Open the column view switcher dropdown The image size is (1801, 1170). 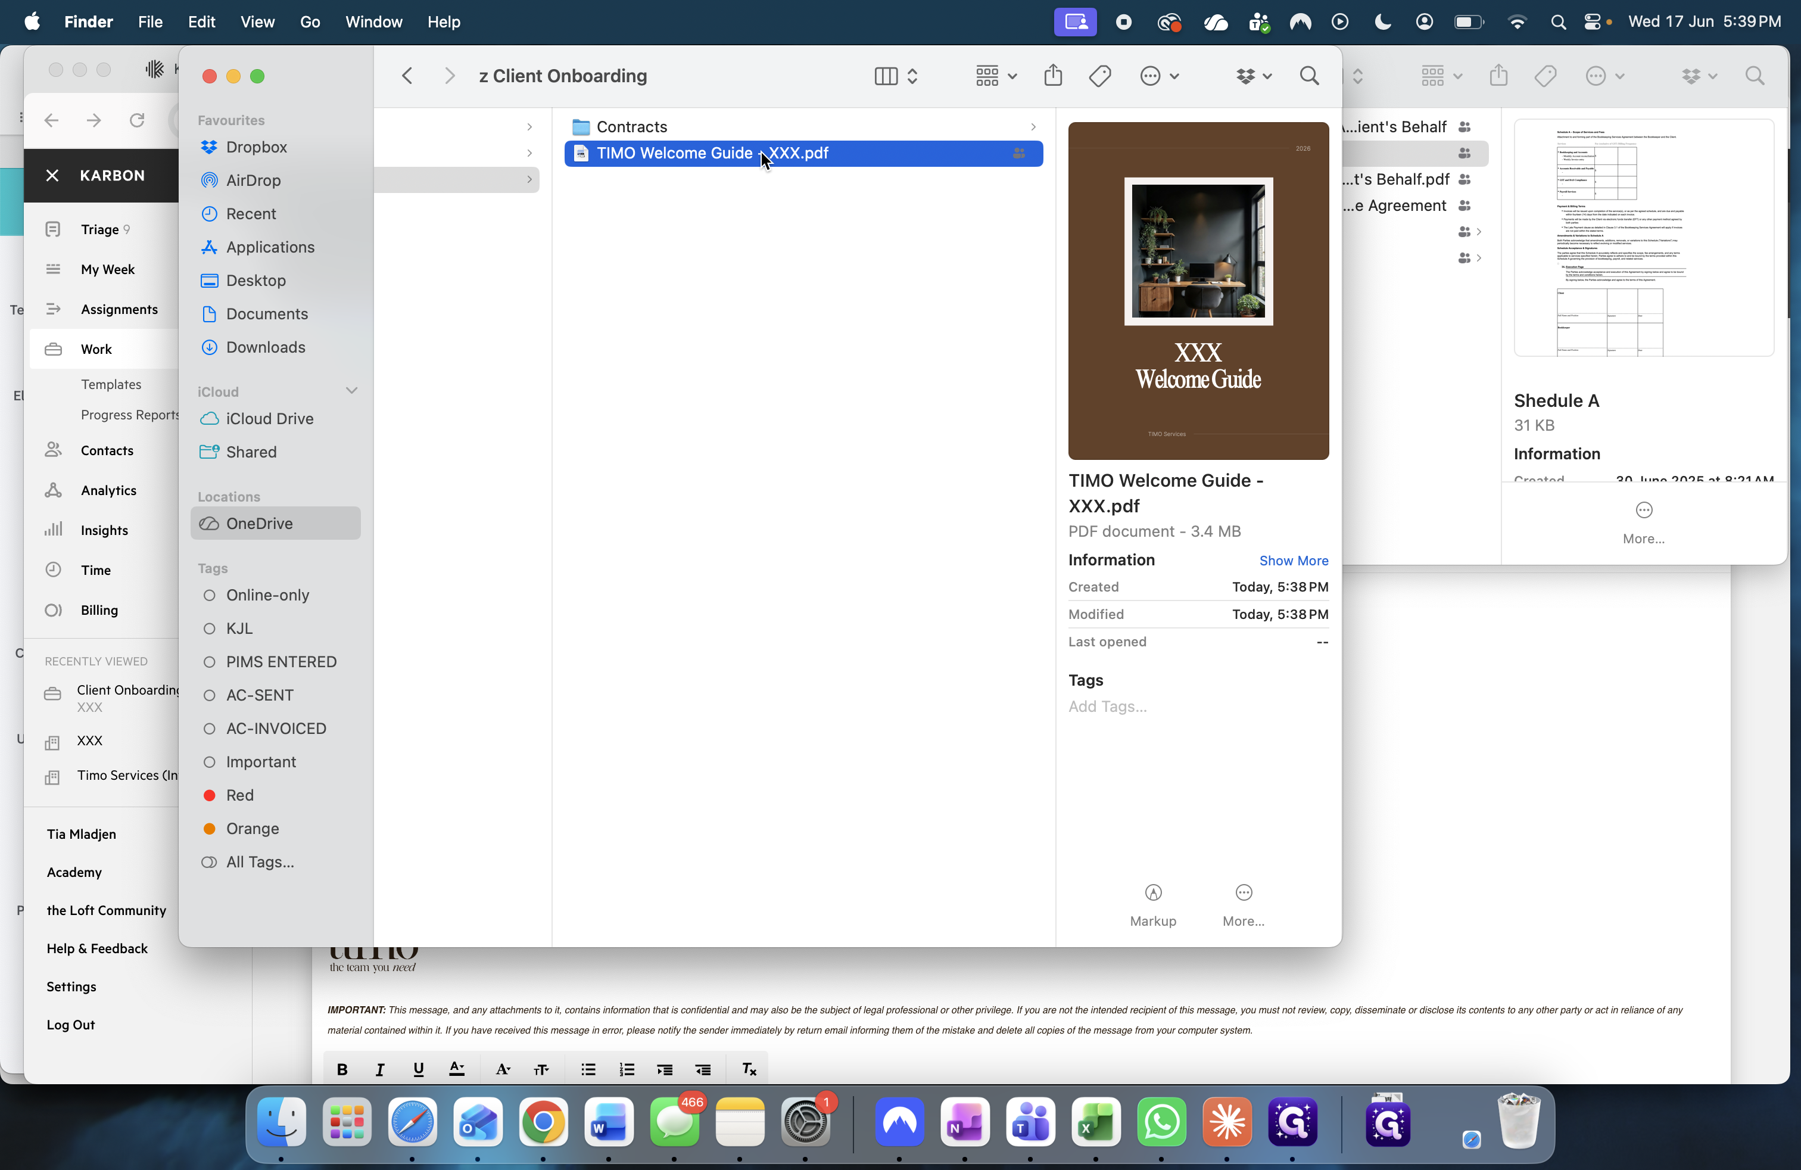coord(896,76)
